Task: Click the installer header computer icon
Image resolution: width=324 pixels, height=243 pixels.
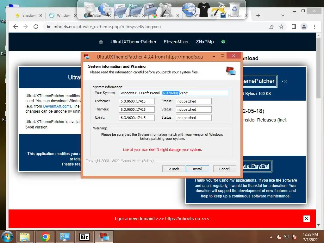Action: pyautogui.click(x=231, y=71)
